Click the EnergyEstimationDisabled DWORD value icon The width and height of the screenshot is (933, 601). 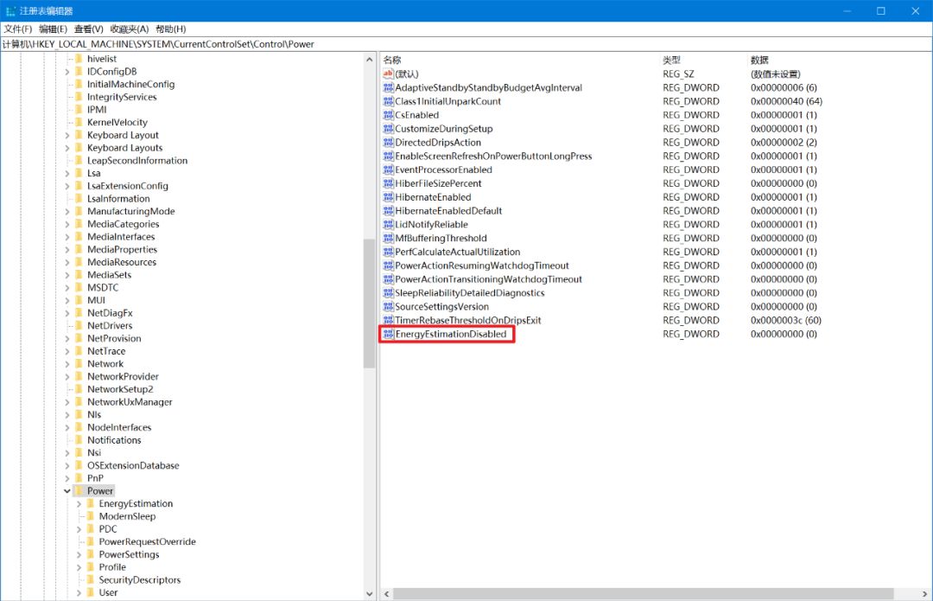click(x=388, y=334)
